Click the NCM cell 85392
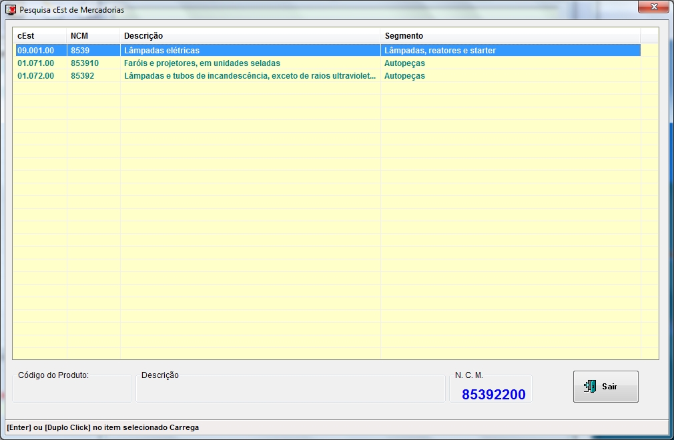The width and height of the screenshot is (674, 440). 83,76
